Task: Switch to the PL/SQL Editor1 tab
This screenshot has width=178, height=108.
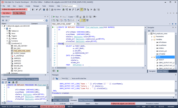Action: [x=19, y=13]
